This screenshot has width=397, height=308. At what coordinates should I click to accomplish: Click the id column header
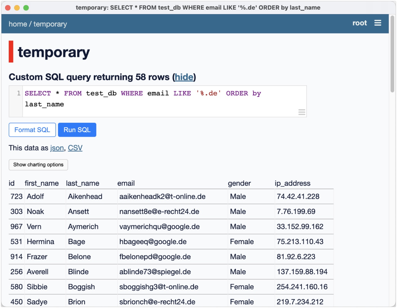click(12, 183)
